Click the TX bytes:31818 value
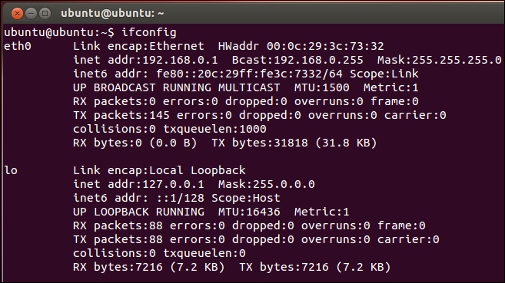 coord(260,143)
